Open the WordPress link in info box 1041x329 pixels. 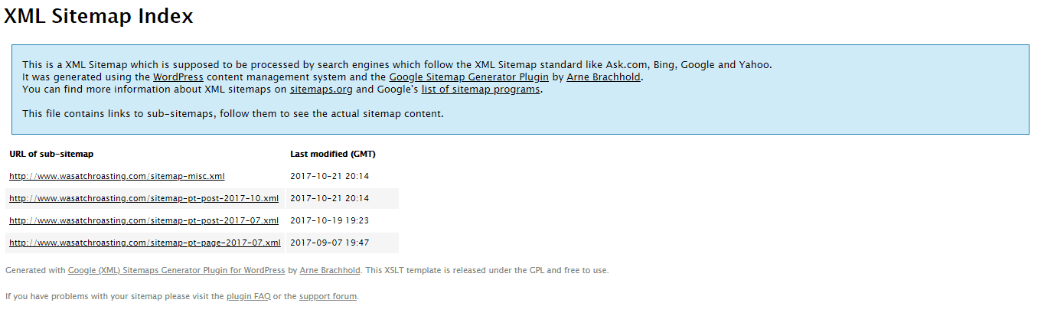pyautogui.click(x=178, y=77)
